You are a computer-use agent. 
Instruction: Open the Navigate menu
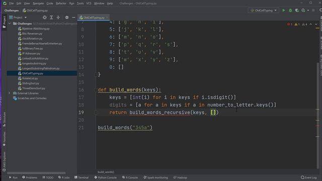pos(38,4)
